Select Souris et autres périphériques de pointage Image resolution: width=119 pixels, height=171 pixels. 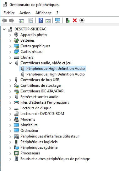(55, 159)
